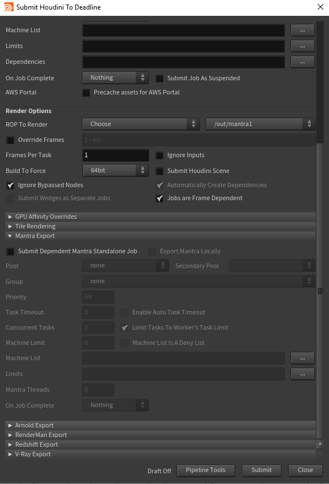Viewport: 329px width, 484px height.
Task: Click the Submit button
Action: click(261, 470)
